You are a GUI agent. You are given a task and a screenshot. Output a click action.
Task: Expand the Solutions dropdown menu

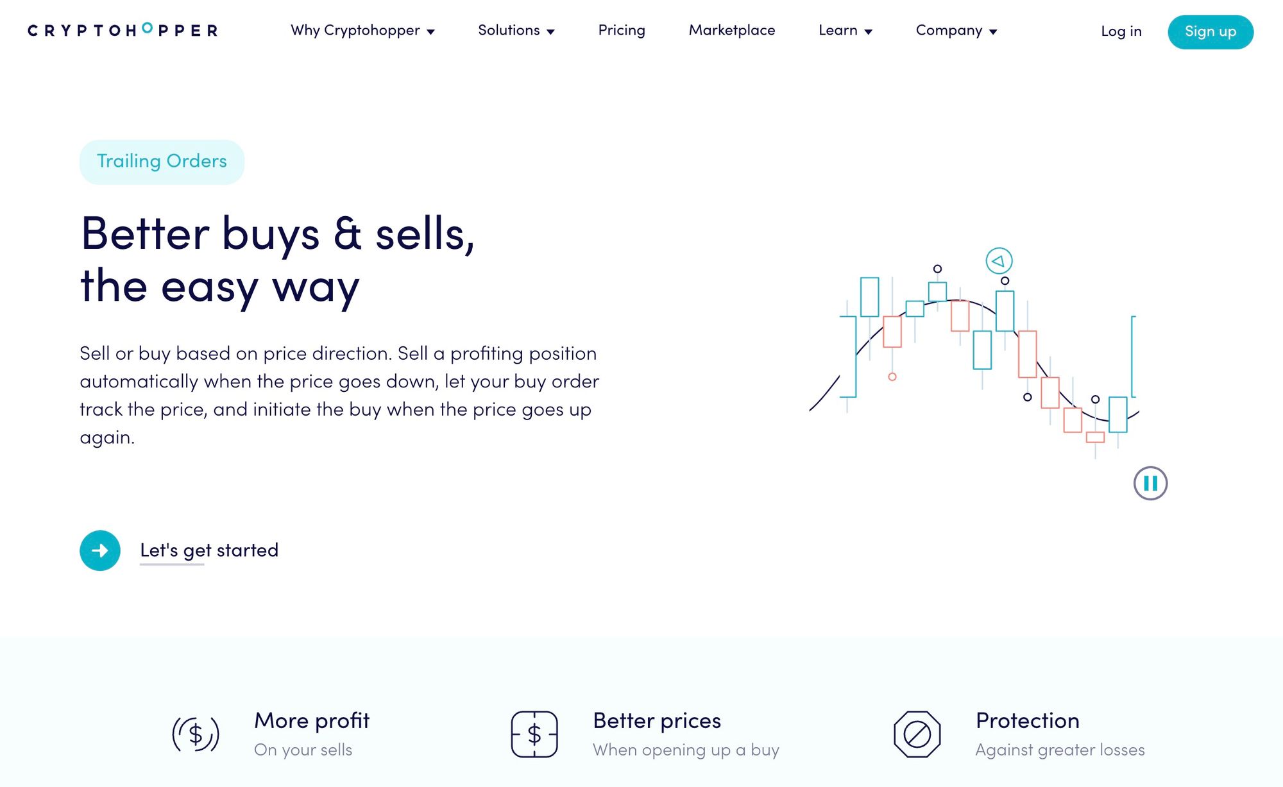click(515, 30)
